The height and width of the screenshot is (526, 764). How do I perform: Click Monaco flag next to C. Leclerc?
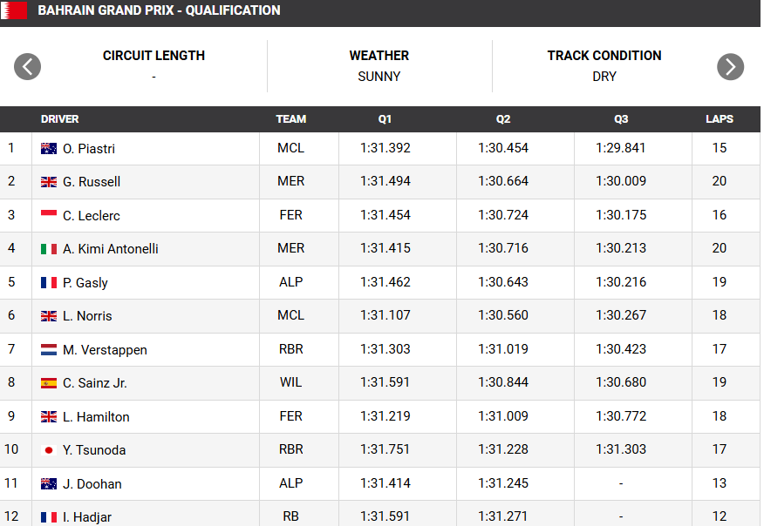(49, 215)
